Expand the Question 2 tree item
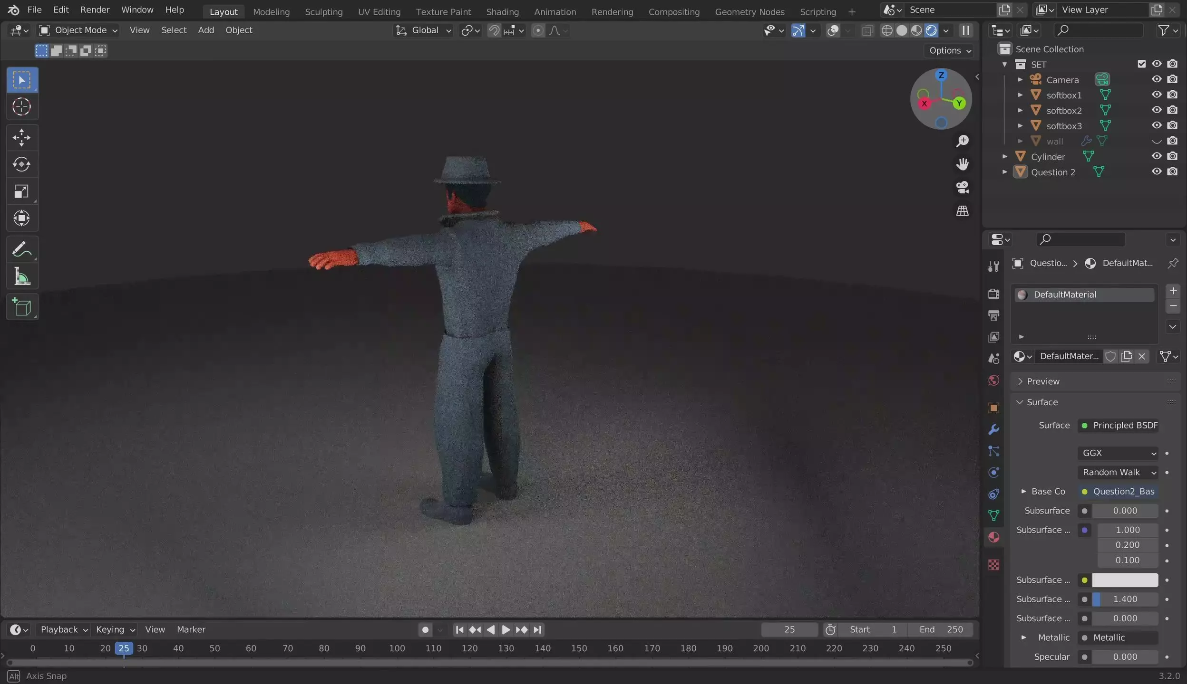Viewport: 1187px width, 684px height. click(x=1004, y=172)
